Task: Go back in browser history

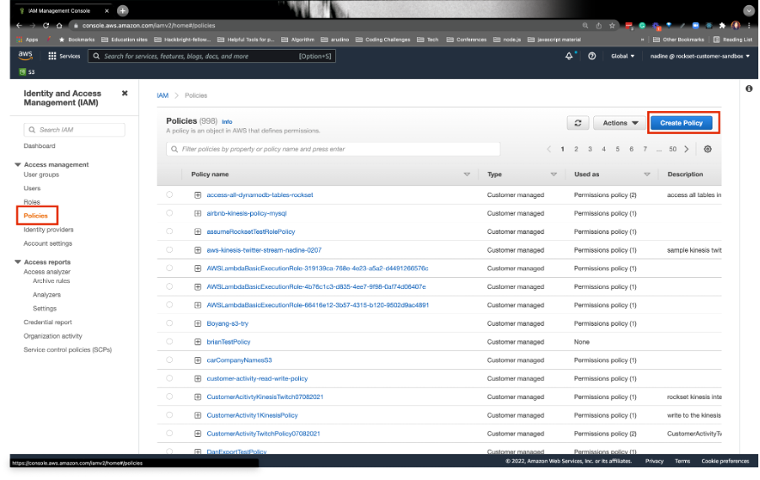Action: (x=19, y=25)
